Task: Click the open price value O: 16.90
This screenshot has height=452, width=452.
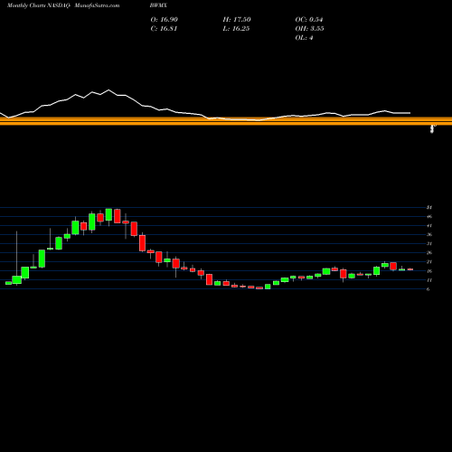Action: [165, 20]
